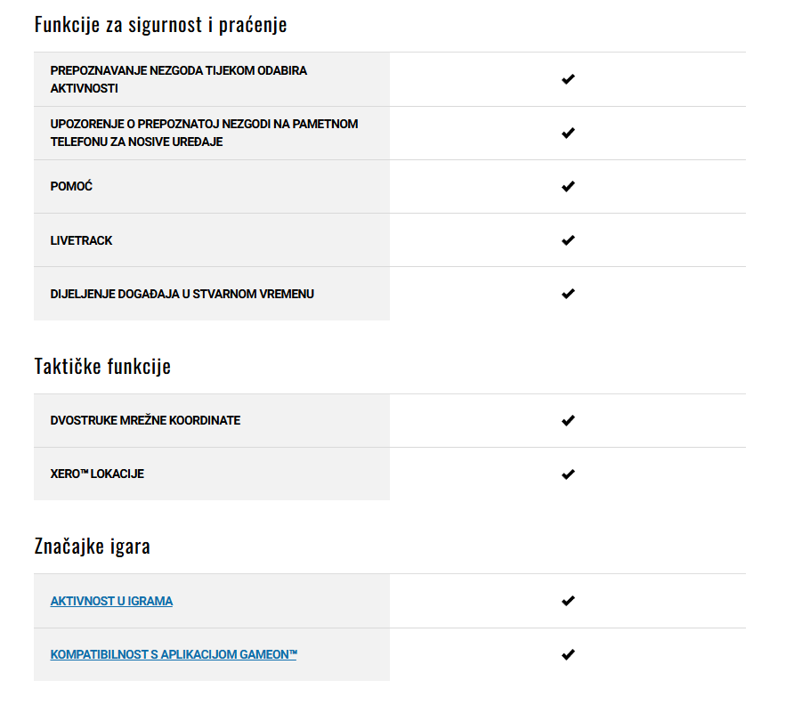The width and height of the screenshot is (802, 705).
Task: Click the LiveTrack row checkmark
Action: (x=568, y=240)
